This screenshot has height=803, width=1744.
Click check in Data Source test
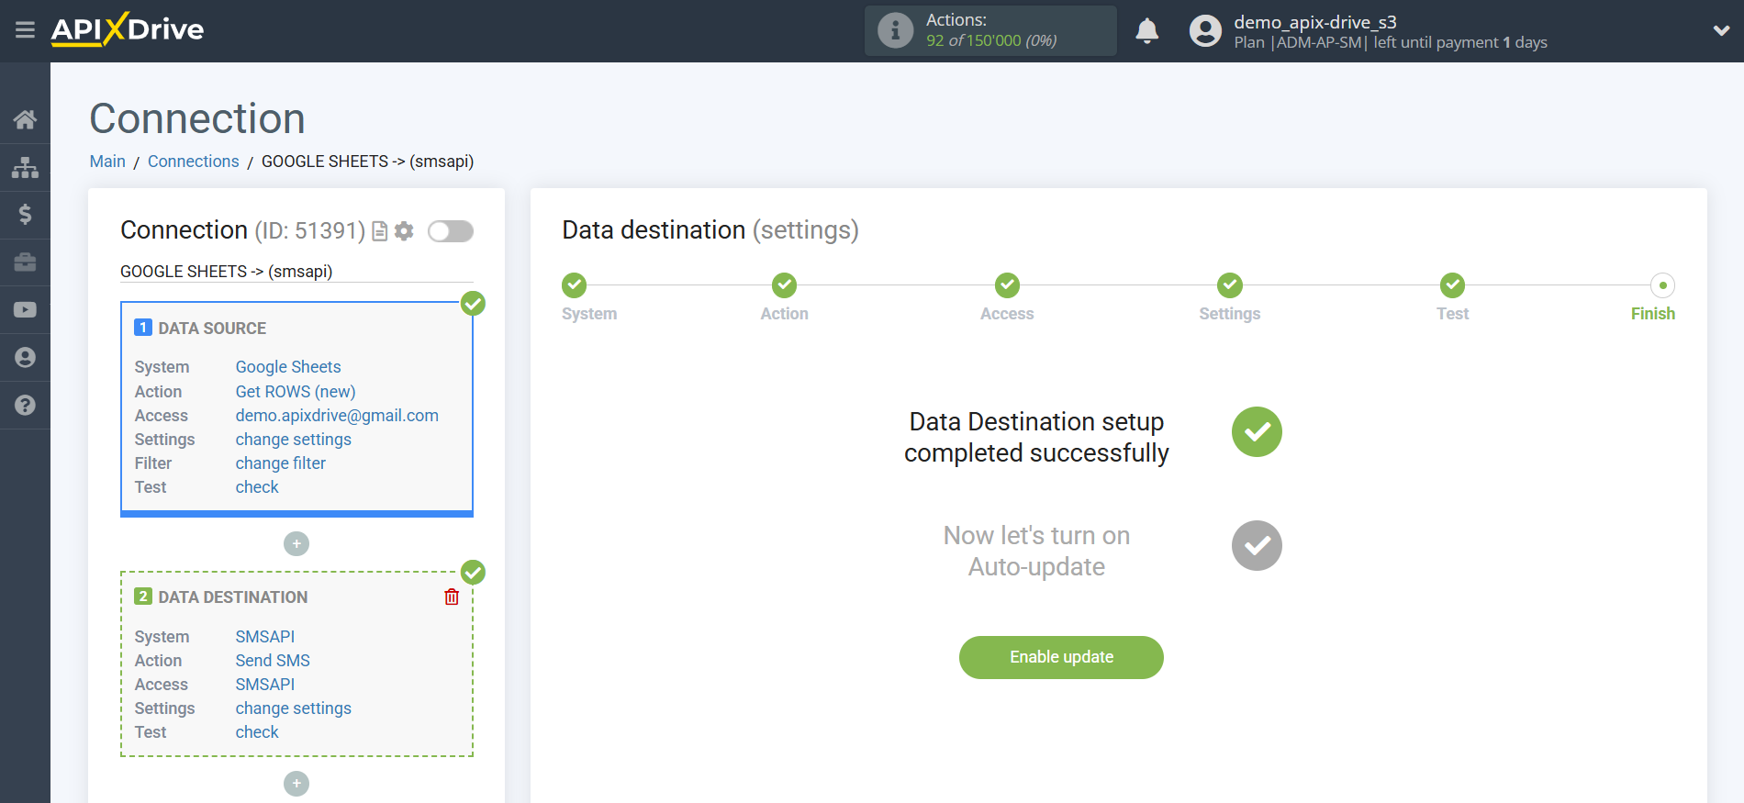[257, 487]
